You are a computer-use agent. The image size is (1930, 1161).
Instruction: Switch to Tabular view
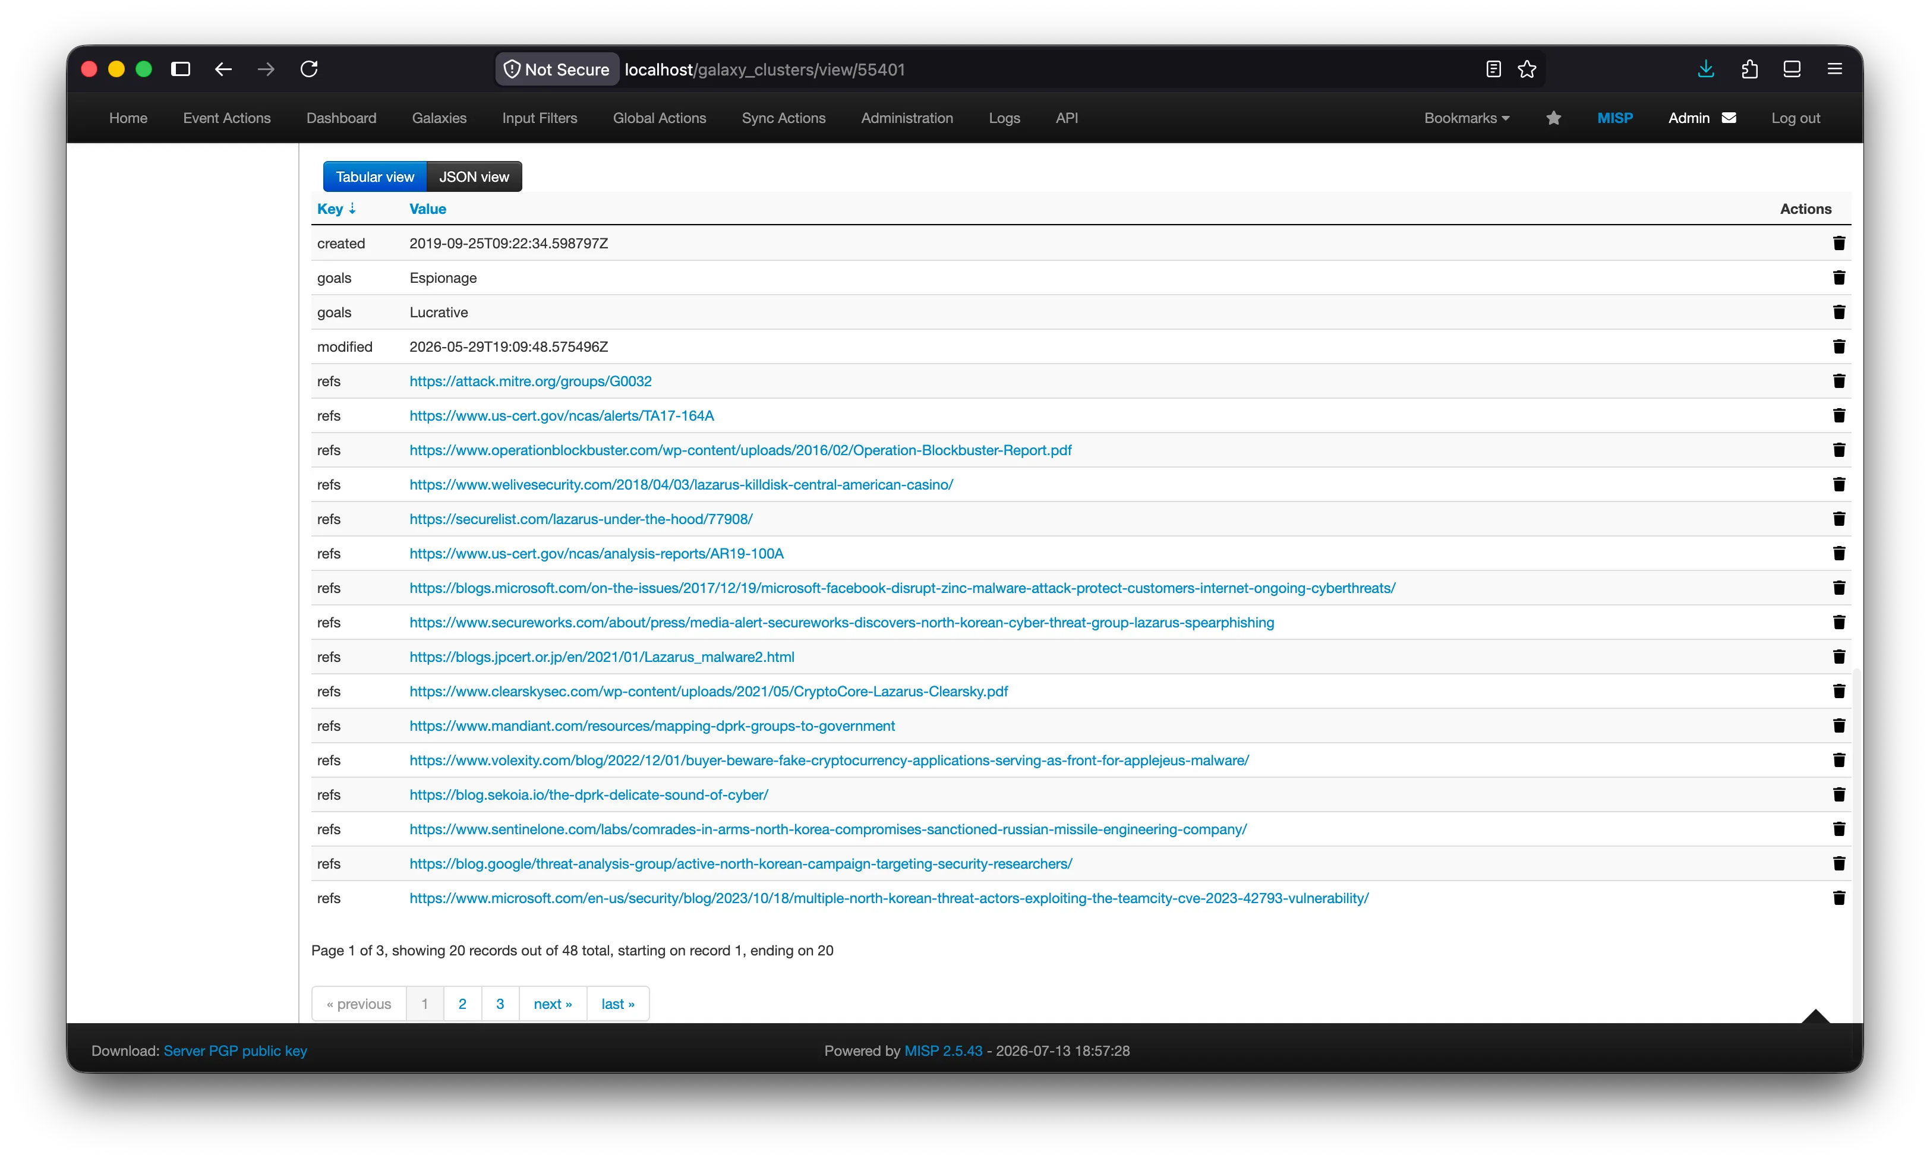coord(375,177)
